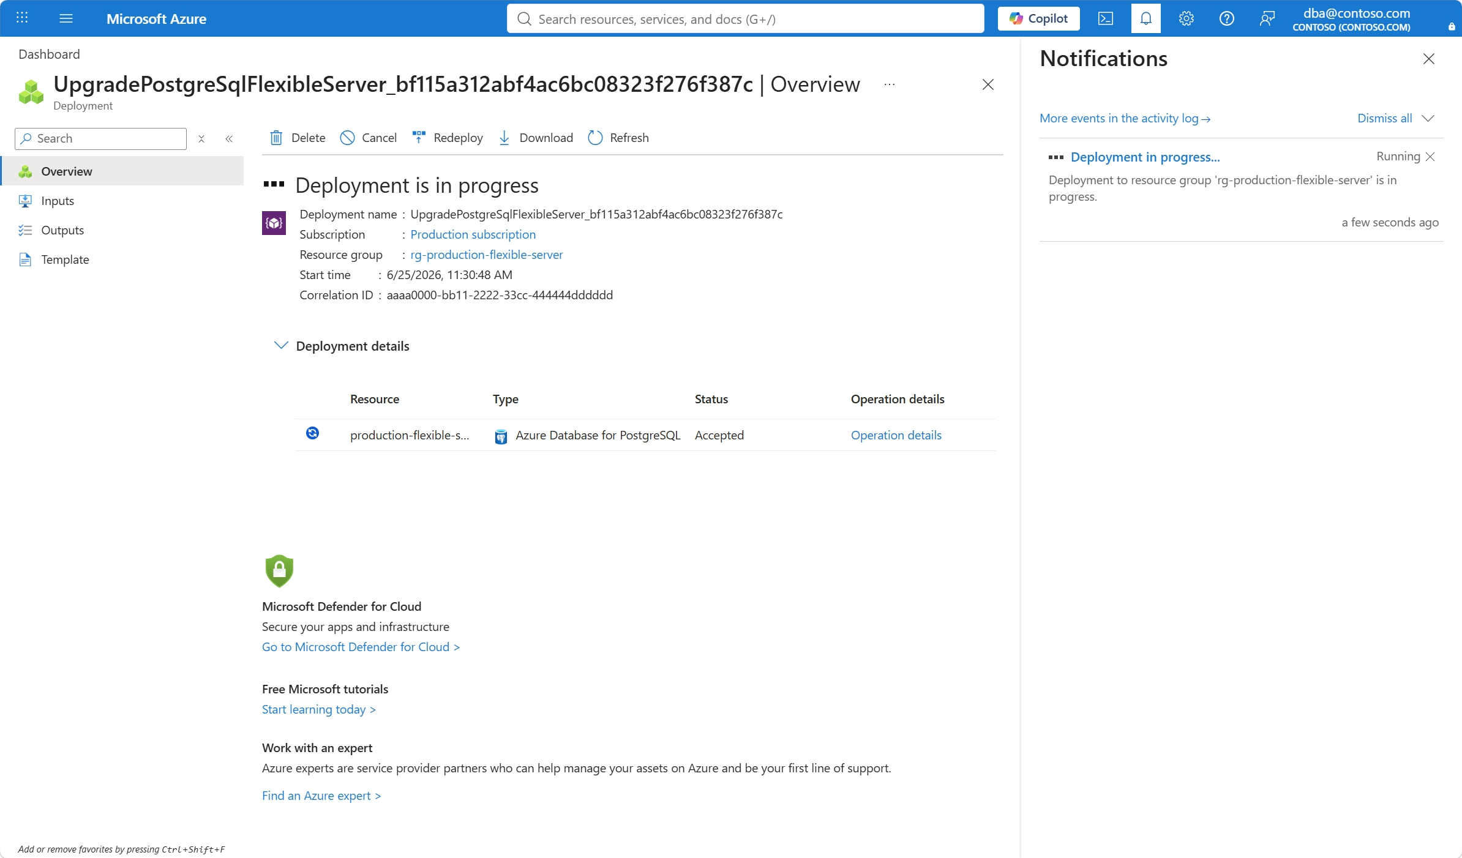The height and width of the screenshot is (858, 1462).
Task: Click the Azure Database for PostgreSQL icon
Action: (501, 436)
